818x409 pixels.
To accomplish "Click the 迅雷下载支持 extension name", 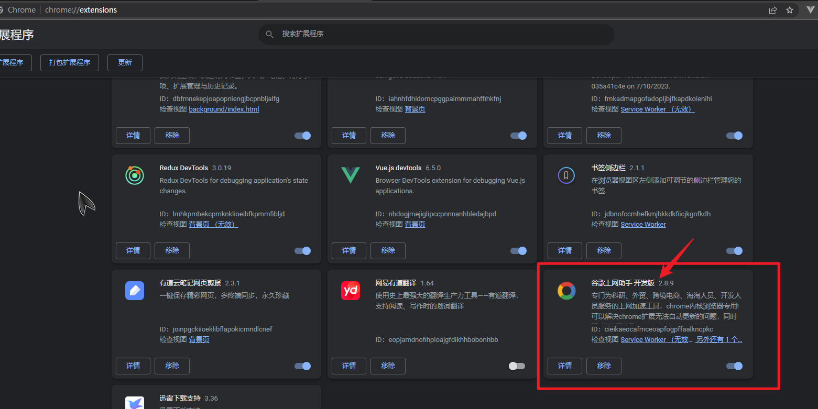I will [180, 399].
